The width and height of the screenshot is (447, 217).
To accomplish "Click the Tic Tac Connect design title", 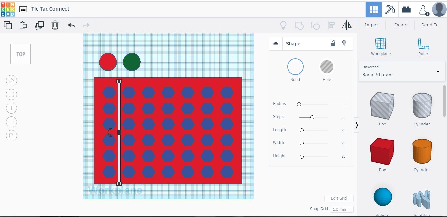I will (50, 9).
